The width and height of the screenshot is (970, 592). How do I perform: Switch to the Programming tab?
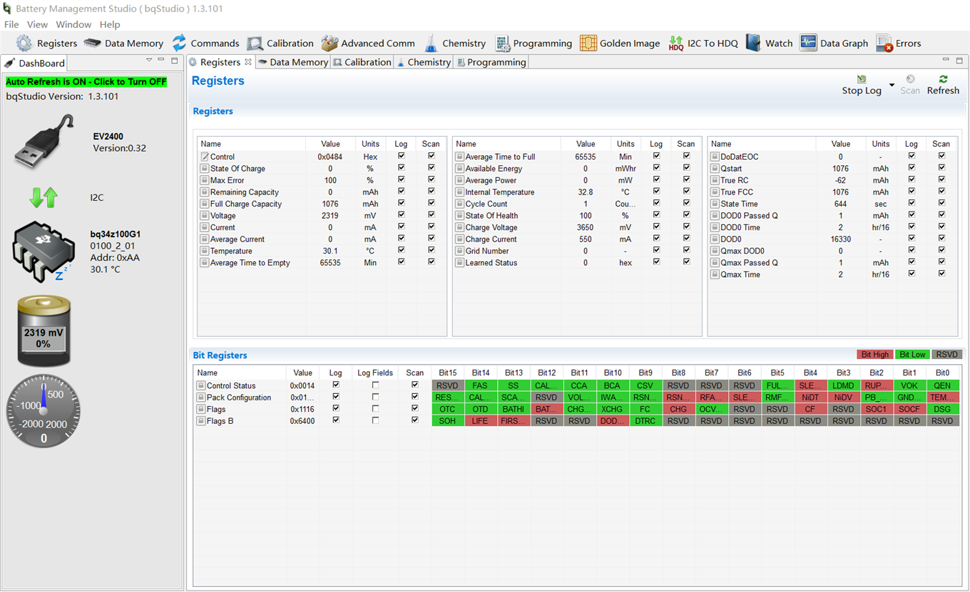tap(491, 62)
